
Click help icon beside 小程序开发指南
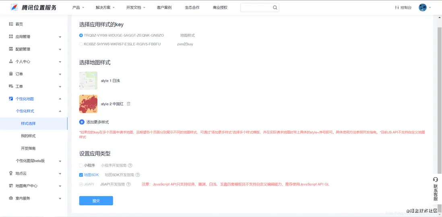coord(130,166)
